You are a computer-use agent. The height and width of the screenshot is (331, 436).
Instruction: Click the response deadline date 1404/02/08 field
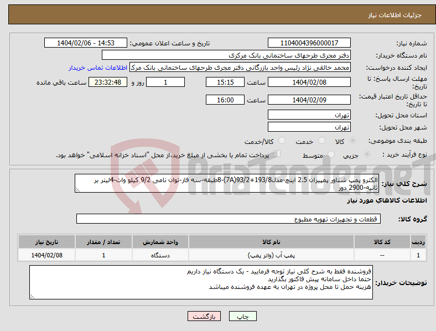click(309, 82)
